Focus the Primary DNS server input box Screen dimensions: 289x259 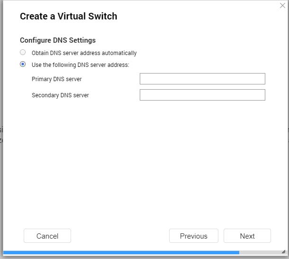[x=202, y=79]
